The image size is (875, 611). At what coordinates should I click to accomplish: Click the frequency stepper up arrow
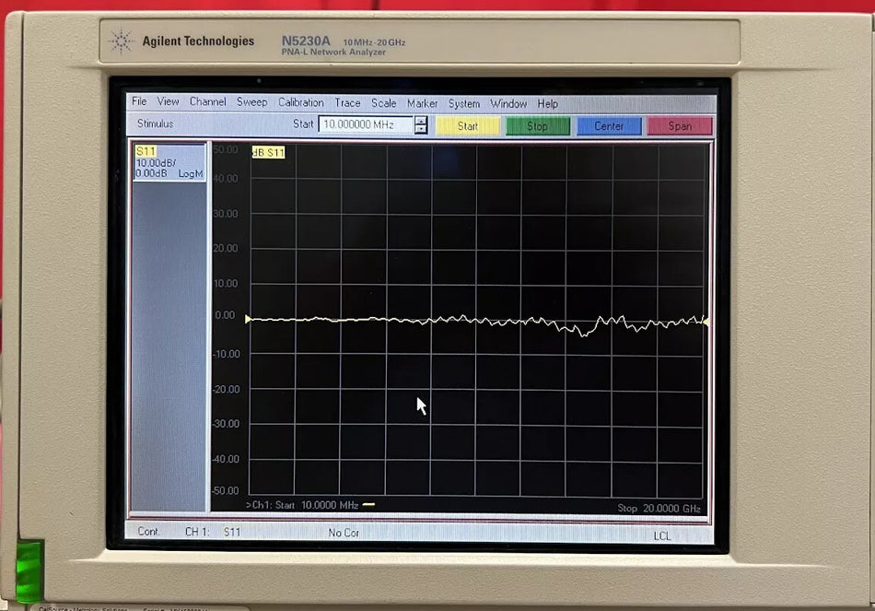coord(420,122)
